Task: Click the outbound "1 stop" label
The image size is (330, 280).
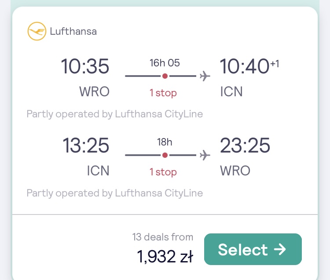Action: pos(163,93)
